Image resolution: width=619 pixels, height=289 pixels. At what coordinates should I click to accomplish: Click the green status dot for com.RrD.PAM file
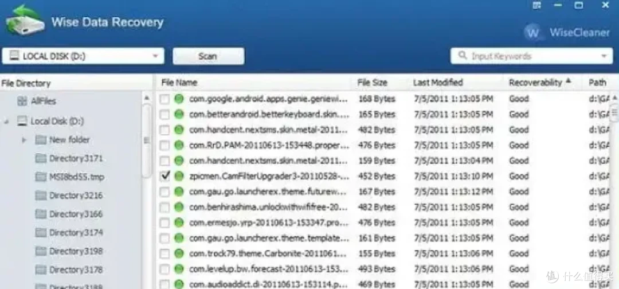tap(179, 145)
